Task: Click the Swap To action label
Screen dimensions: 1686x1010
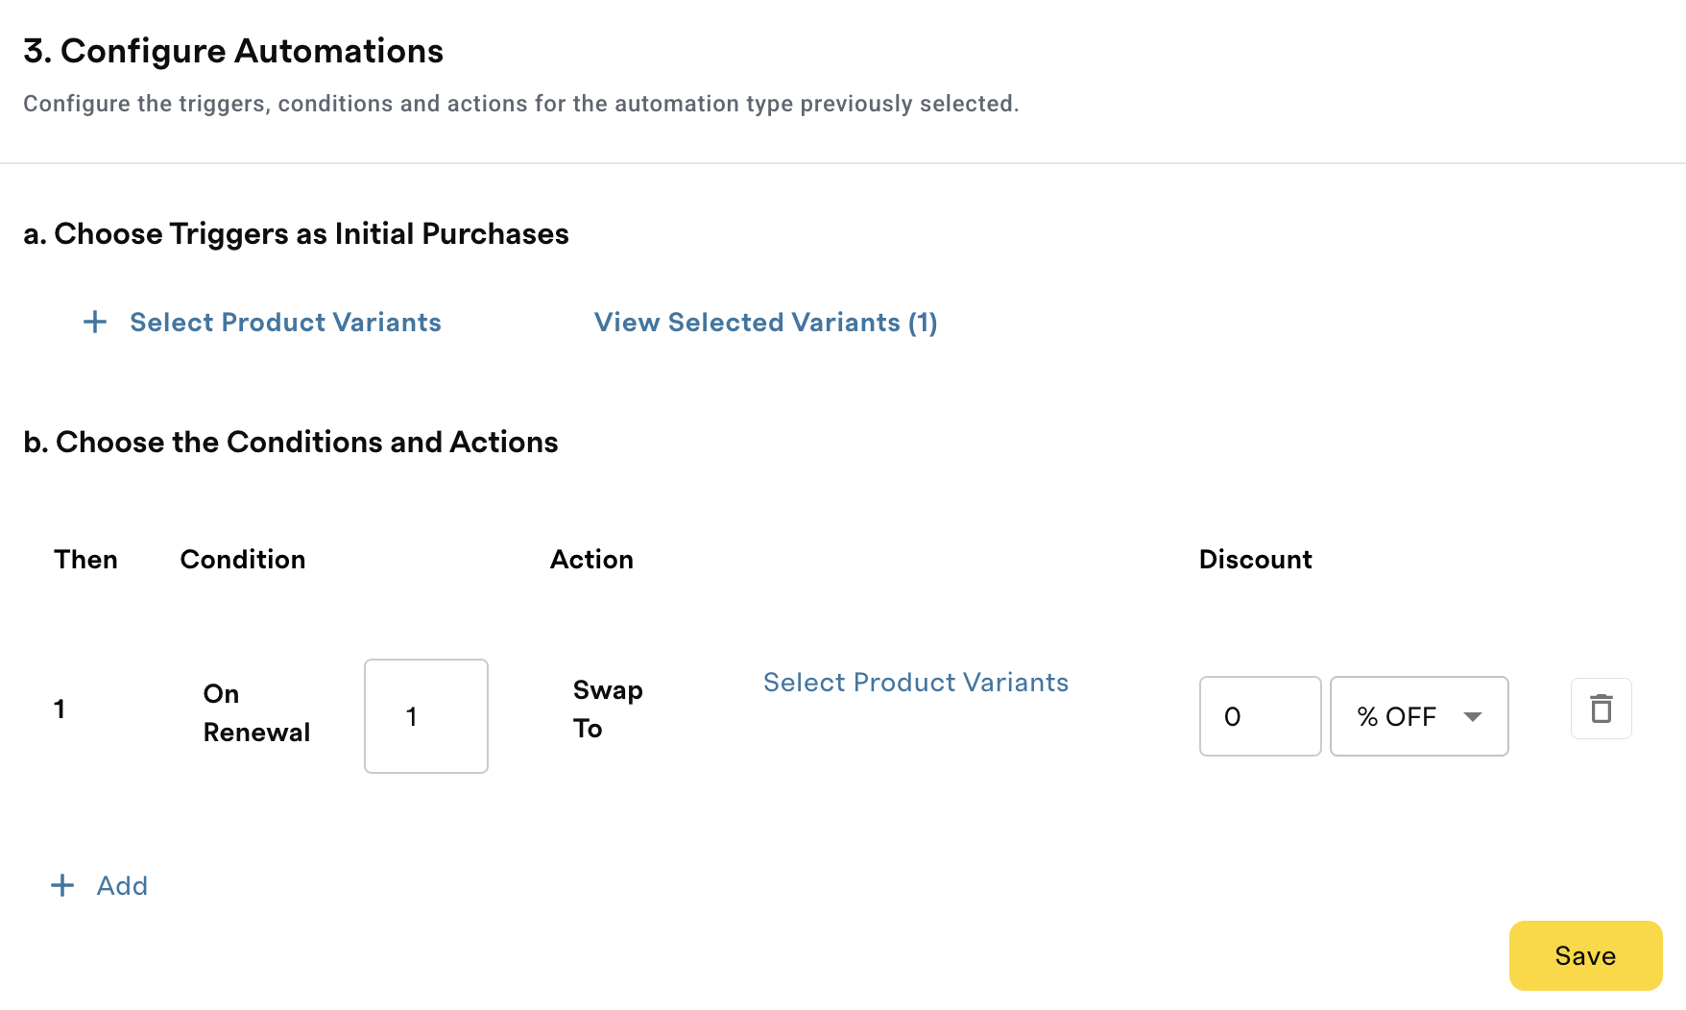Action: pyautogui.click(x=608, y=709)
